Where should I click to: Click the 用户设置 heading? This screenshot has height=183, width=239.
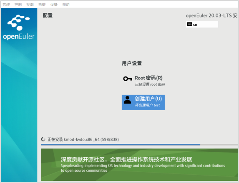132,63
